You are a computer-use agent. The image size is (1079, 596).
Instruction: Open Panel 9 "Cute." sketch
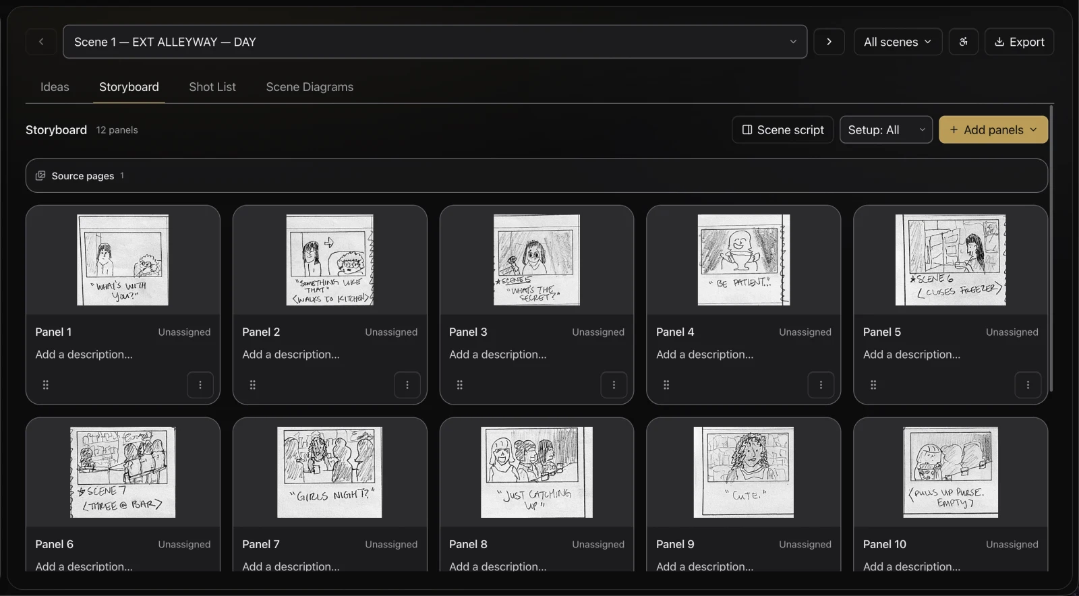click(x=744, y=472)
